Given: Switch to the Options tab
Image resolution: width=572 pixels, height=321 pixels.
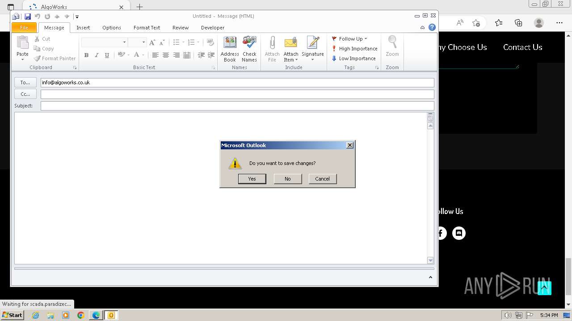Looking at the screenshot, I should (112, 28).
